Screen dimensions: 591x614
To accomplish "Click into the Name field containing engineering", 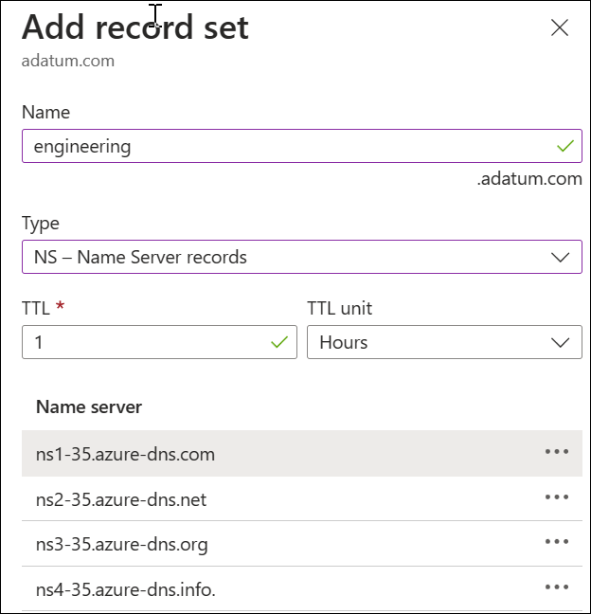I will tap(284, 146).
